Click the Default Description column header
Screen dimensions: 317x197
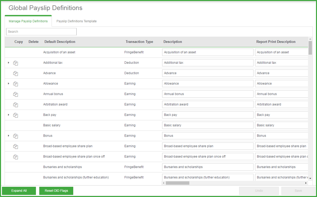(60, 41)
